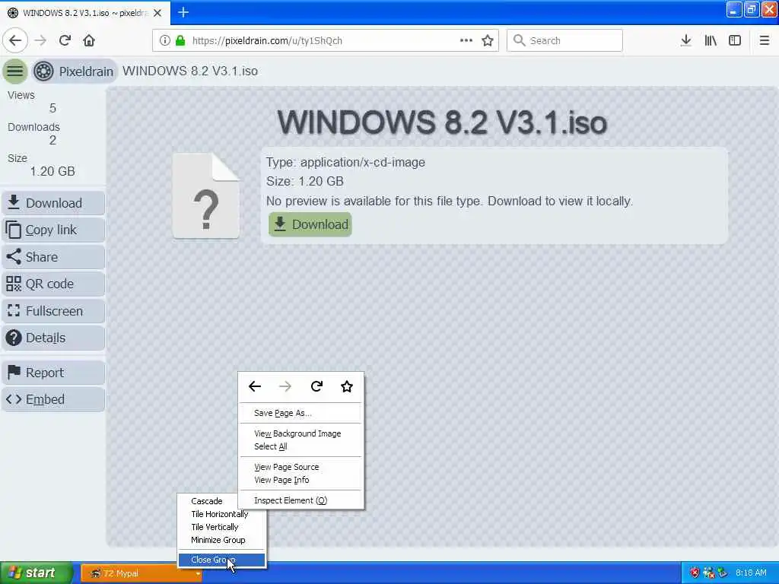The image size is (779, 584).
Task: Click context menu back arrow
Action: point(255,386)
